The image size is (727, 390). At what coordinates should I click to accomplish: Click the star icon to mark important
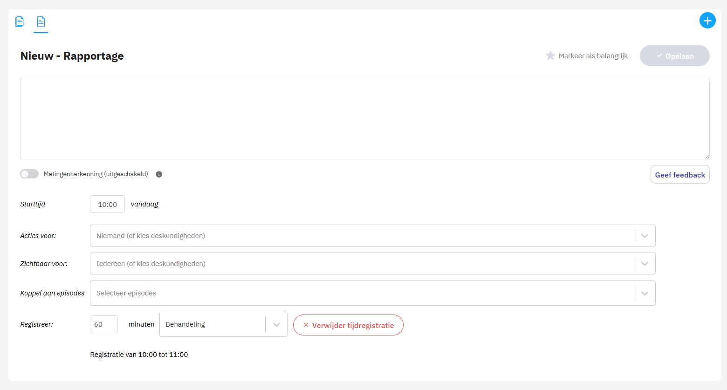(x=550, y=56)
